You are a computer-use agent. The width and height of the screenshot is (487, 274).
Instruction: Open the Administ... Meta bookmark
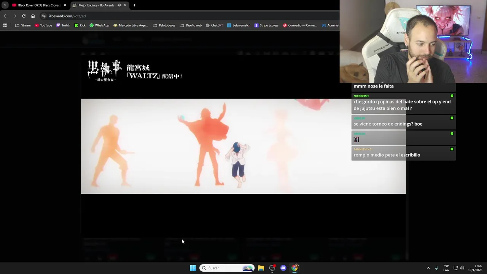[330, 25]
